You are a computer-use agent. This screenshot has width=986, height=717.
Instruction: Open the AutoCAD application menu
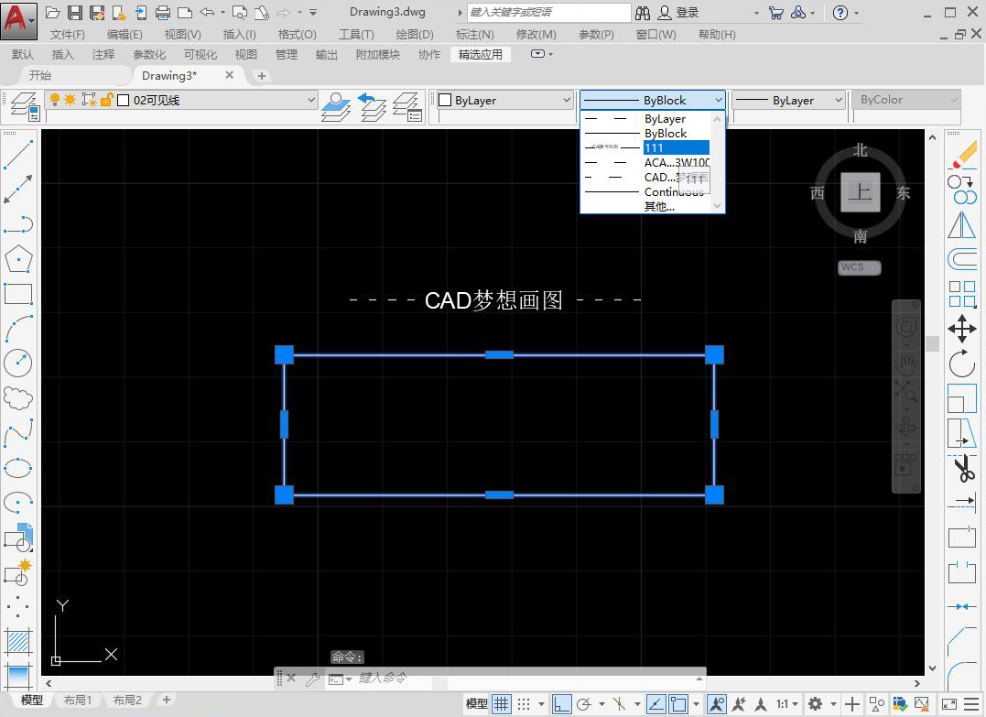[19, 20]
